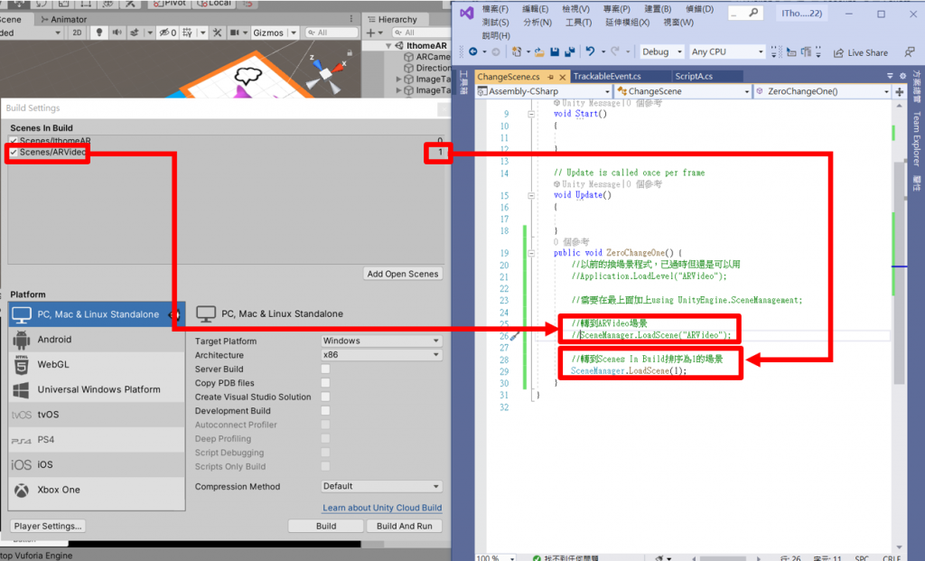Toggle the scene orientation gizmo lock
The image size is (925, 561).
point(350,52)
